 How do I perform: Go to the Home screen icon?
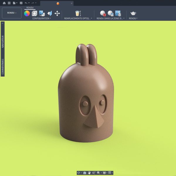(x=4, y=3)
